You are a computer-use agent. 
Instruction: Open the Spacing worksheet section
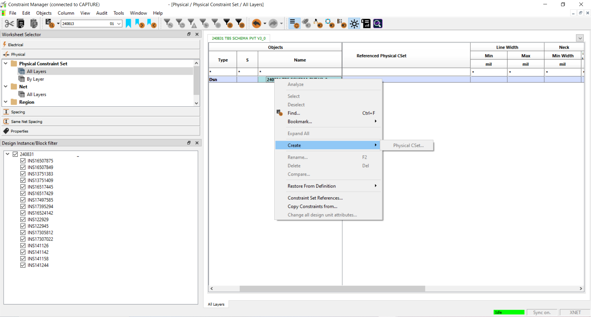click(101, 112)
